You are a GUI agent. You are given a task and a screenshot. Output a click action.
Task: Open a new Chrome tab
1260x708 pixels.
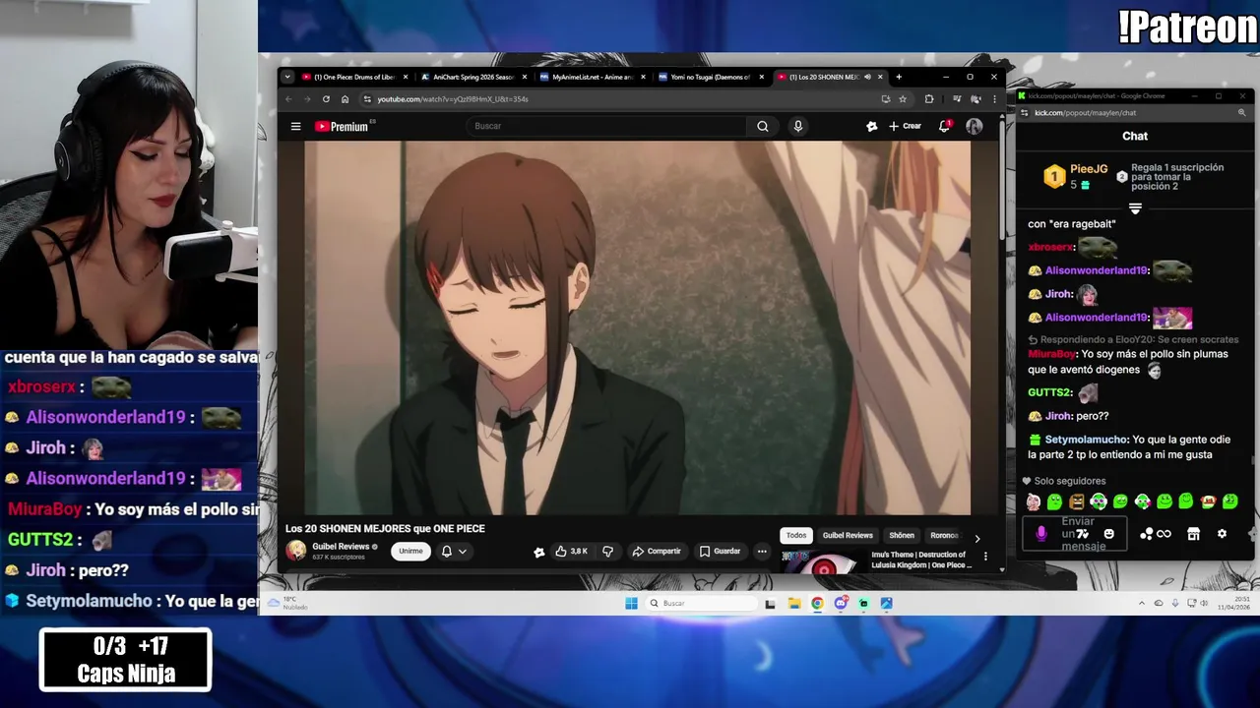(898, 77)
